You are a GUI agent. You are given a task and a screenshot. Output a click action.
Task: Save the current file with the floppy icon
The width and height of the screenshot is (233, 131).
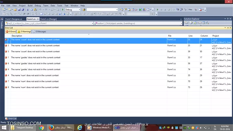[x=19, y=10]
